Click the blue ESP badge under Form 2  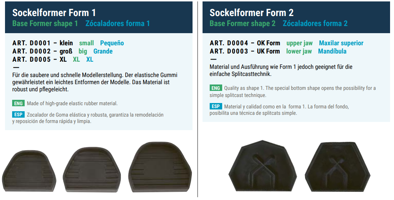pyautogui.click(x=216, y=106)
